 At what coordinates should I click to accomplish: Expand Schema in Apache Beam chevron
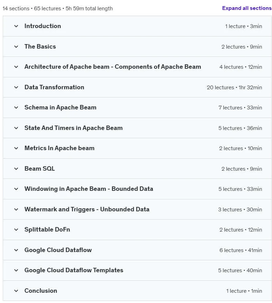pyautogui.click(x=16, y=108)
